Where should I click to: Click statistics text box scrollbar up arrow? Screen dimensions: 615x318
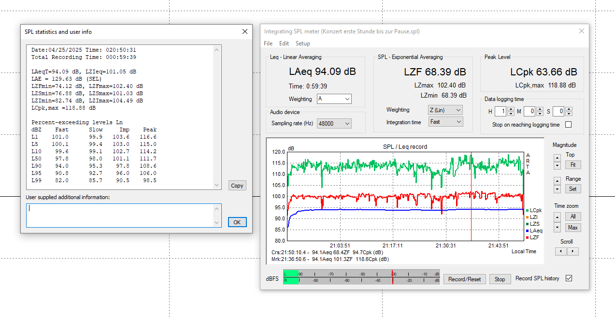(217, 49)
